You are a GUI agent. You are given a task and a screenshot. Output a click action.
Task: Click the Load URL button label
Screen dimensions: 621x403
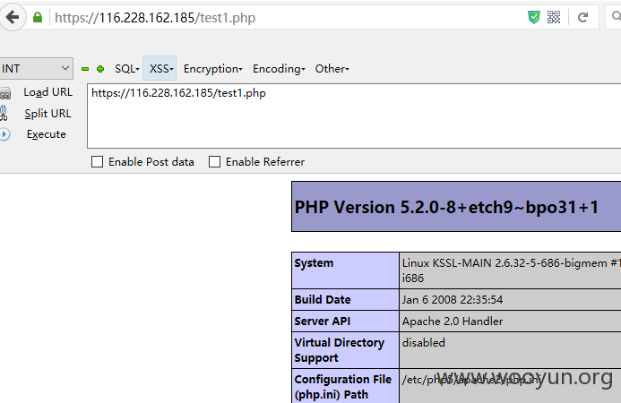point(47,92)
